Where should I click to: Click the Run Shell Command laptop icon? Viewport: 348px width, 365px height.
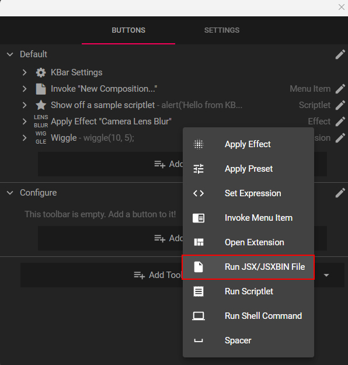(x=199, y=316)
